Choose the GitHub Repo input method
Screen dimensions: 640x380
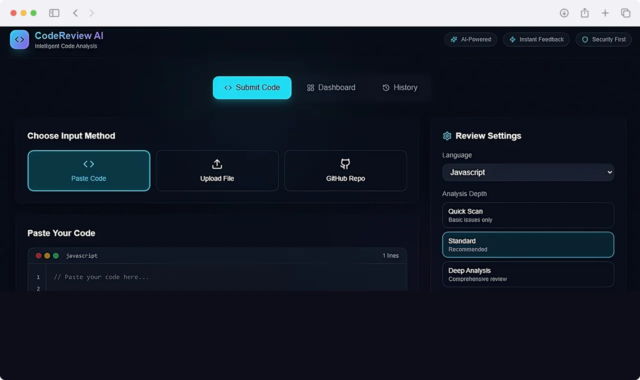pos(345,170)
